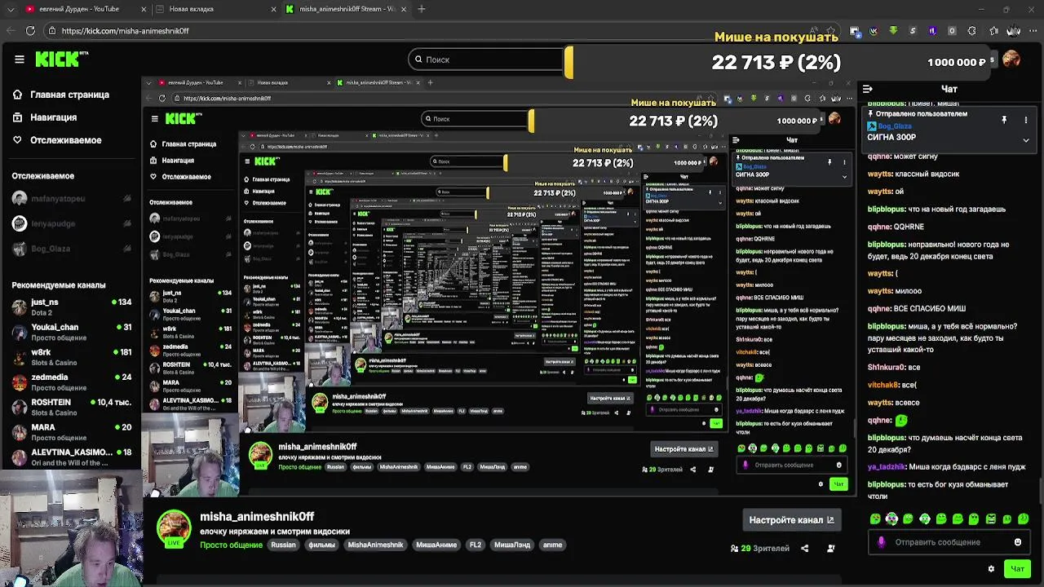
Task: Insert the headphones emote in the quick emote row
Action: click(924, 519)
